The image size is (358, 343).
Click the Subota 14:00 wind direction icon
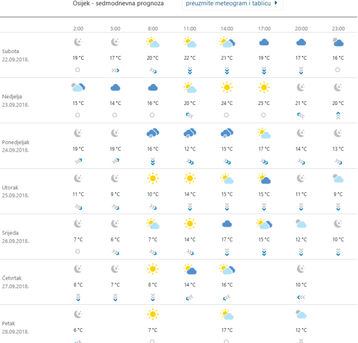coord(227,70)
